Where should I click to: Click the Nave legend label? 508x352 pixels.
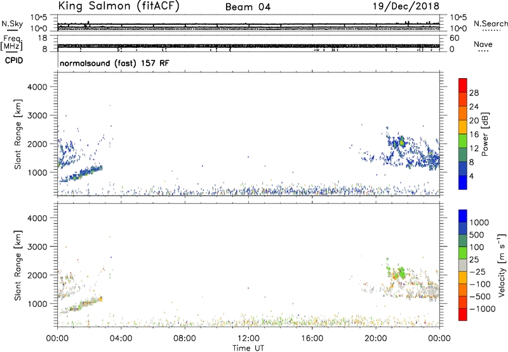point(483,44)
